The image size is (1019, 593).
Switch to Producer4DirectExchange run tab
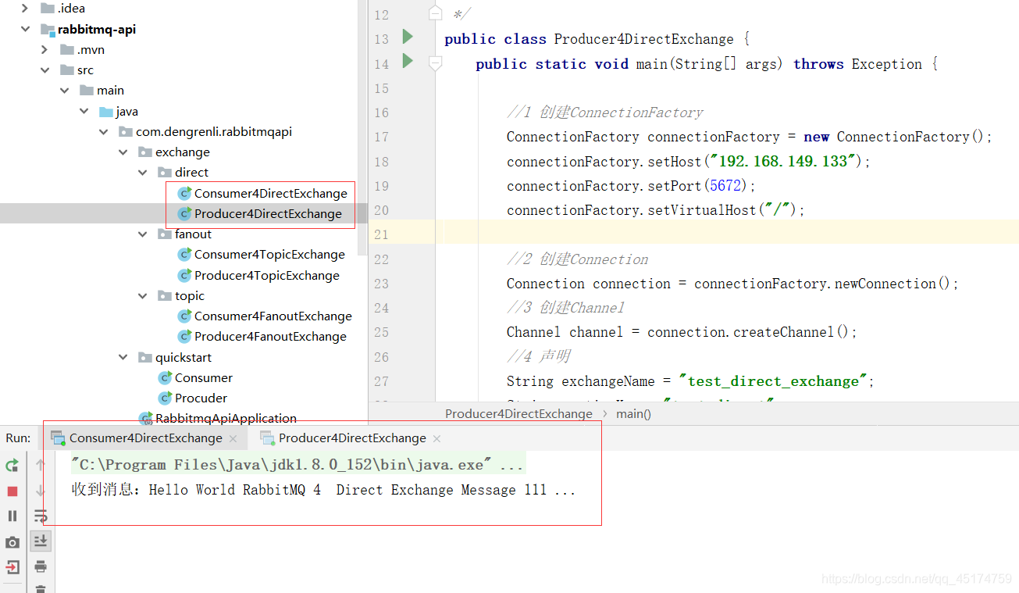tap(352, 438)
